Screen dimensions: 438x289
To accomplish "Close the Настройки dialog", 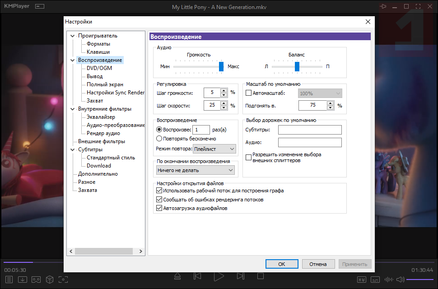I will (x=368, y=22).
